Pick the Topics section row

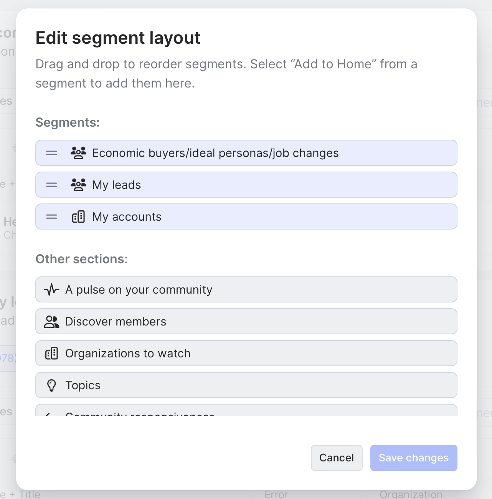coord(246,385)
